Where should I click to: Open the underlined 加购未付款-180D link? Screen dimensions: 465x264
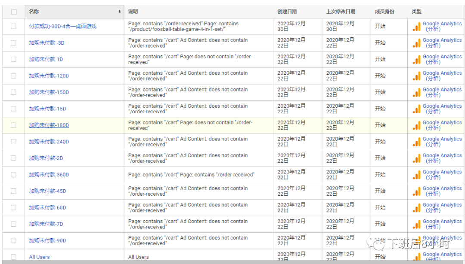point(49,125)
